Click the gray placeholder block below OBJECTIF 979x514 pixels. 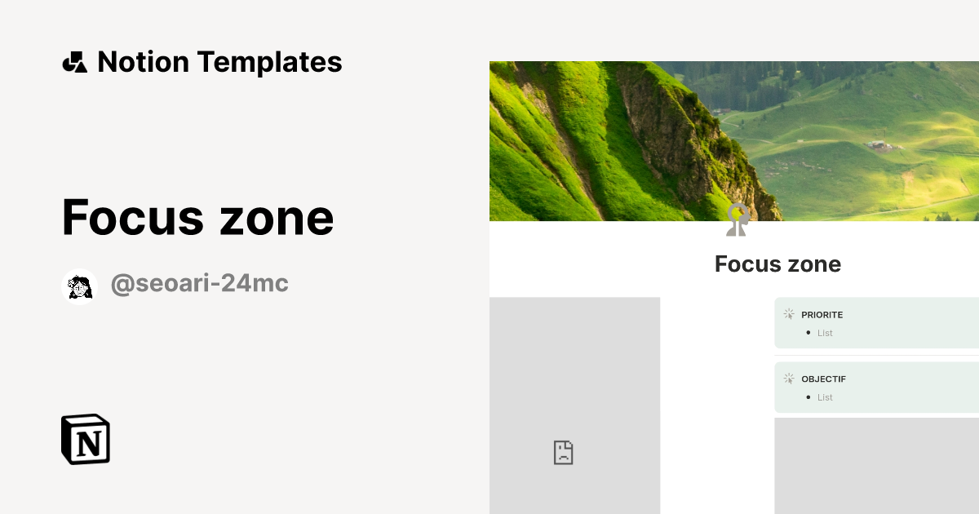click(x=875, y=465)
